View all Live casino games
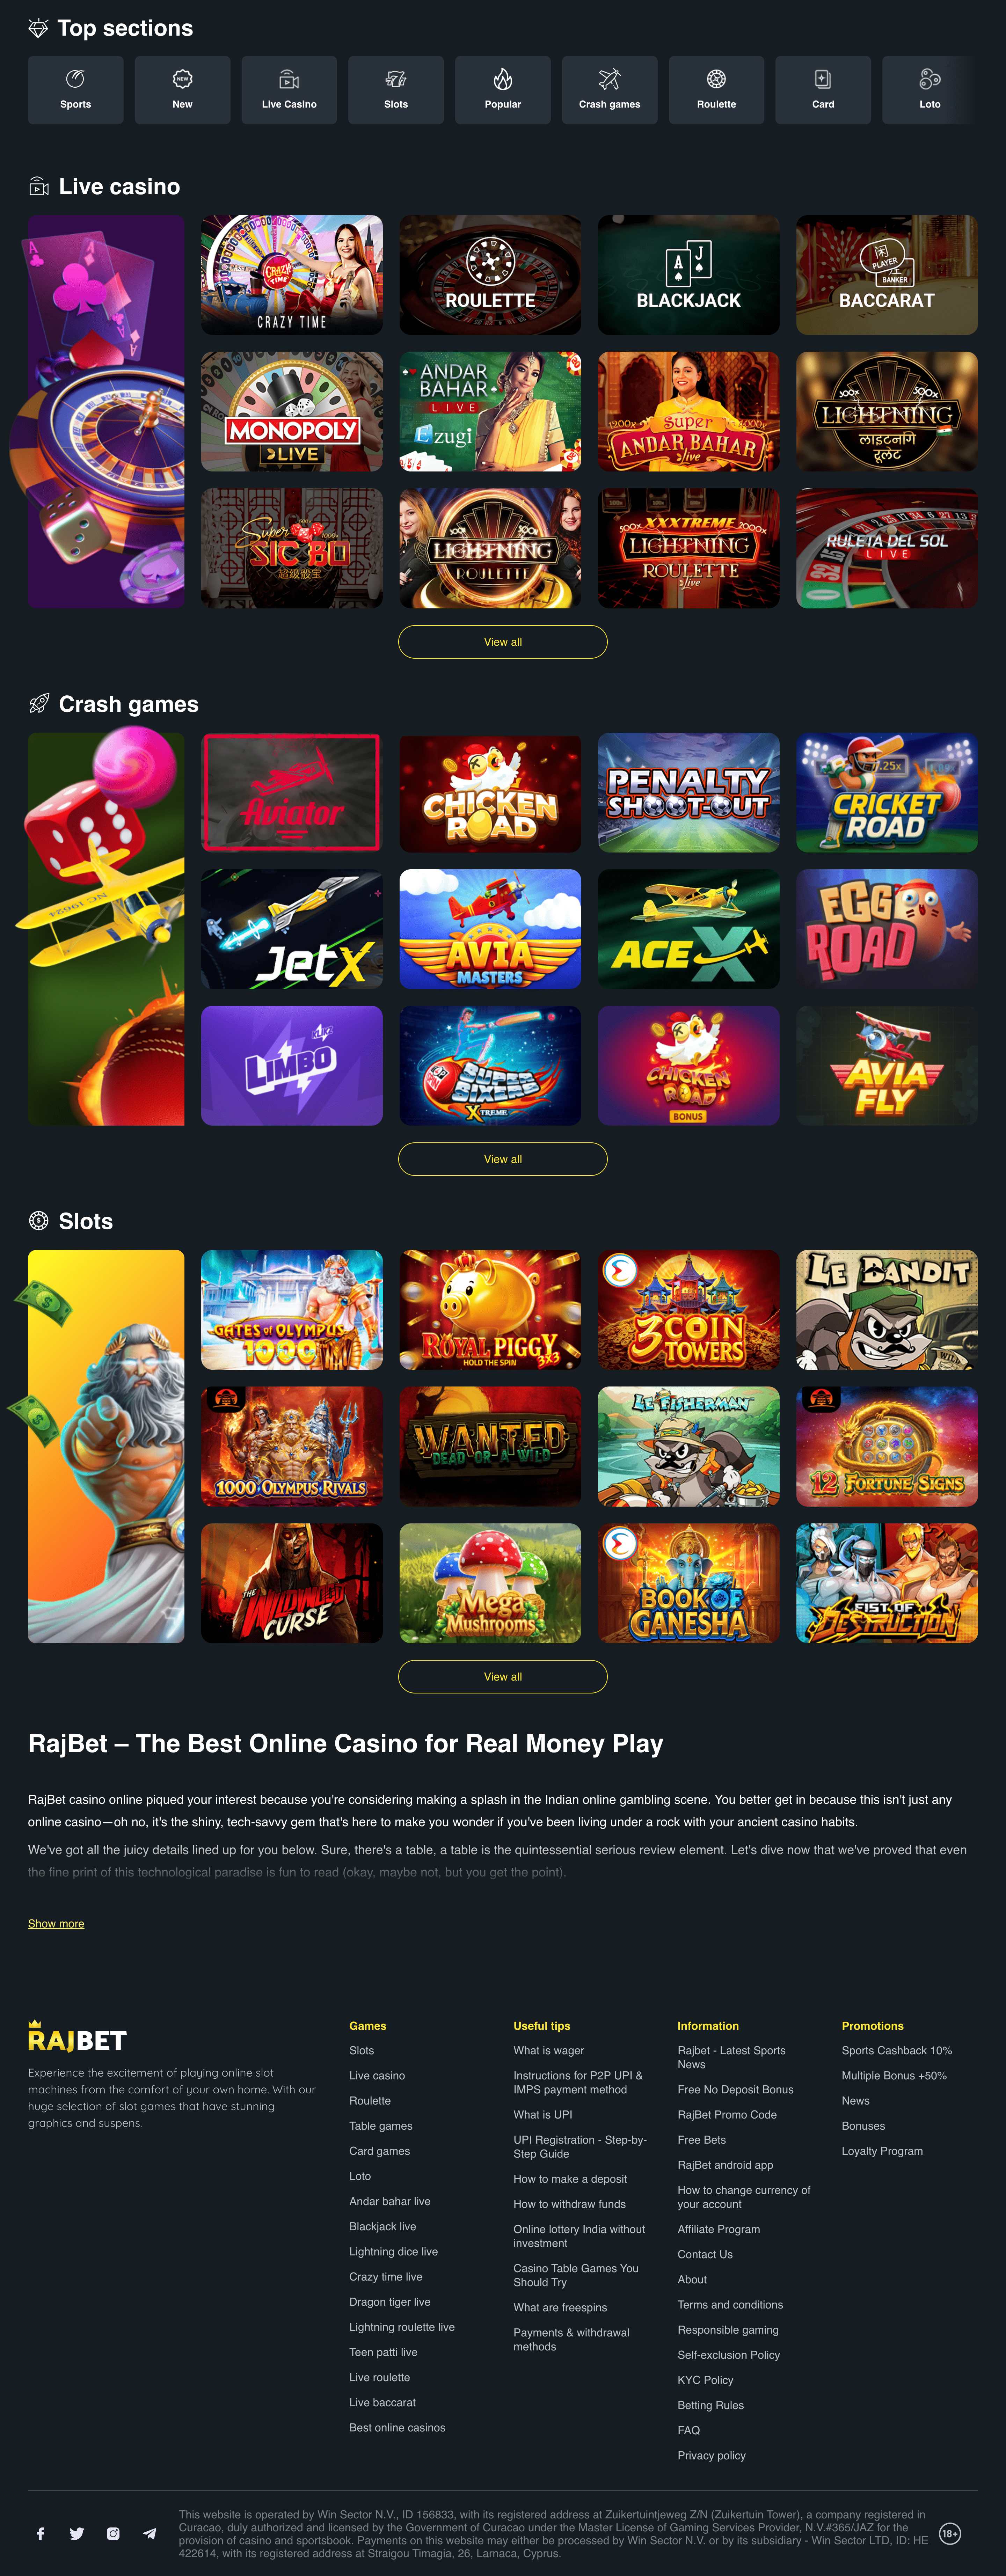 point(503,642)
